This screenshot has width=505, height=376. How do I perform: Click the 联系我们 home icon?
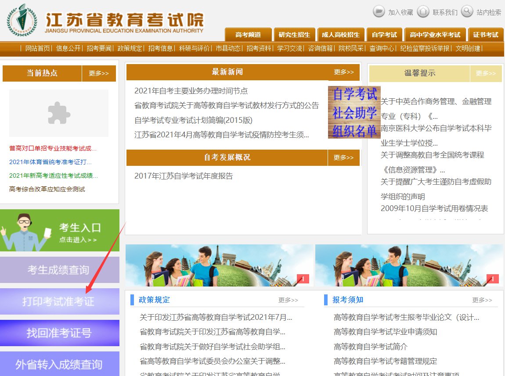(422, 11)
